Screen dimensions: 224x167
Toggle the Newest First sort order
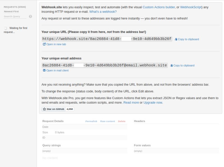11,11
